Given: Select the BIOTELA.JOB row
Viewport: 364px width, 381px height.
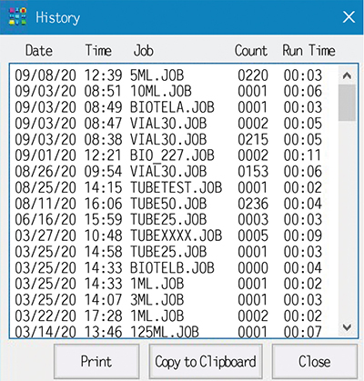Looking at the screenshot, I should click(168, 107).
